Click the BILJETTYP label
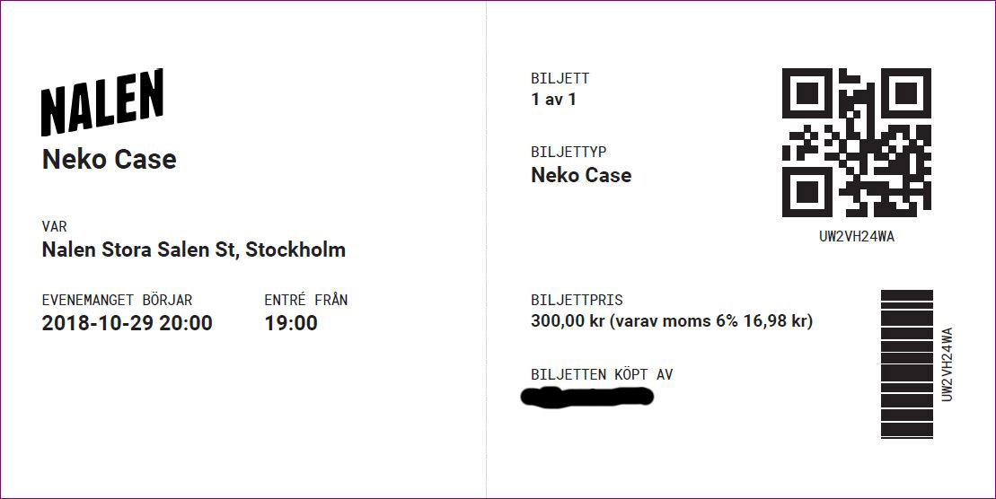The image size is (996, 499). 569,152
